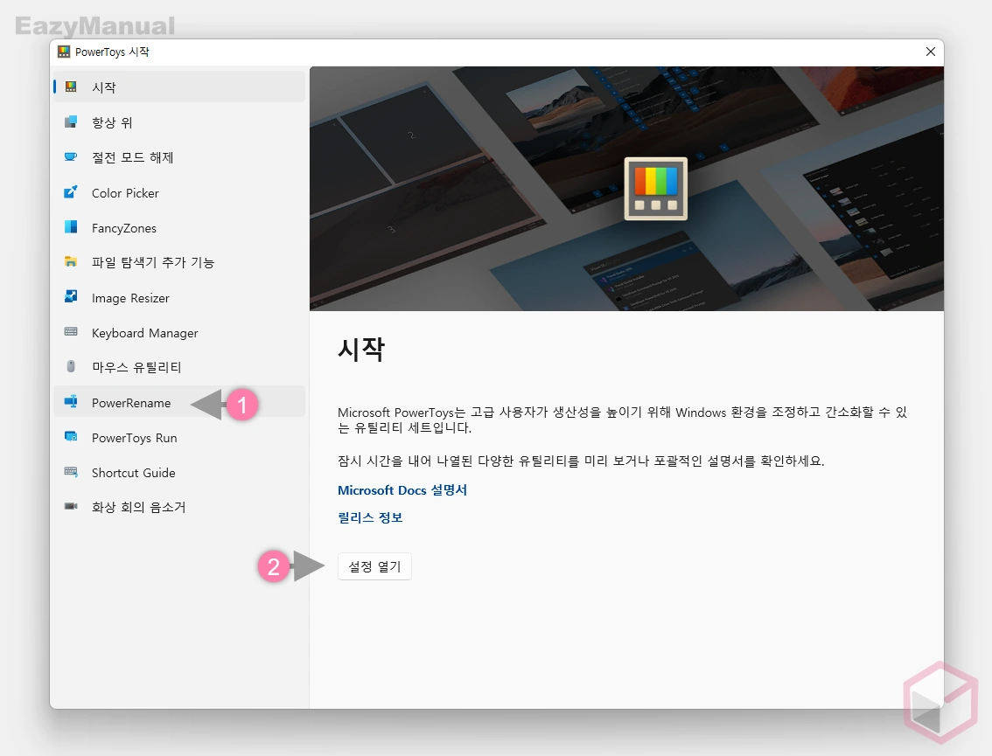The image size is (992, 756).
Task: Open the Keyboard Manager label
Action: (x=145, y=333)
